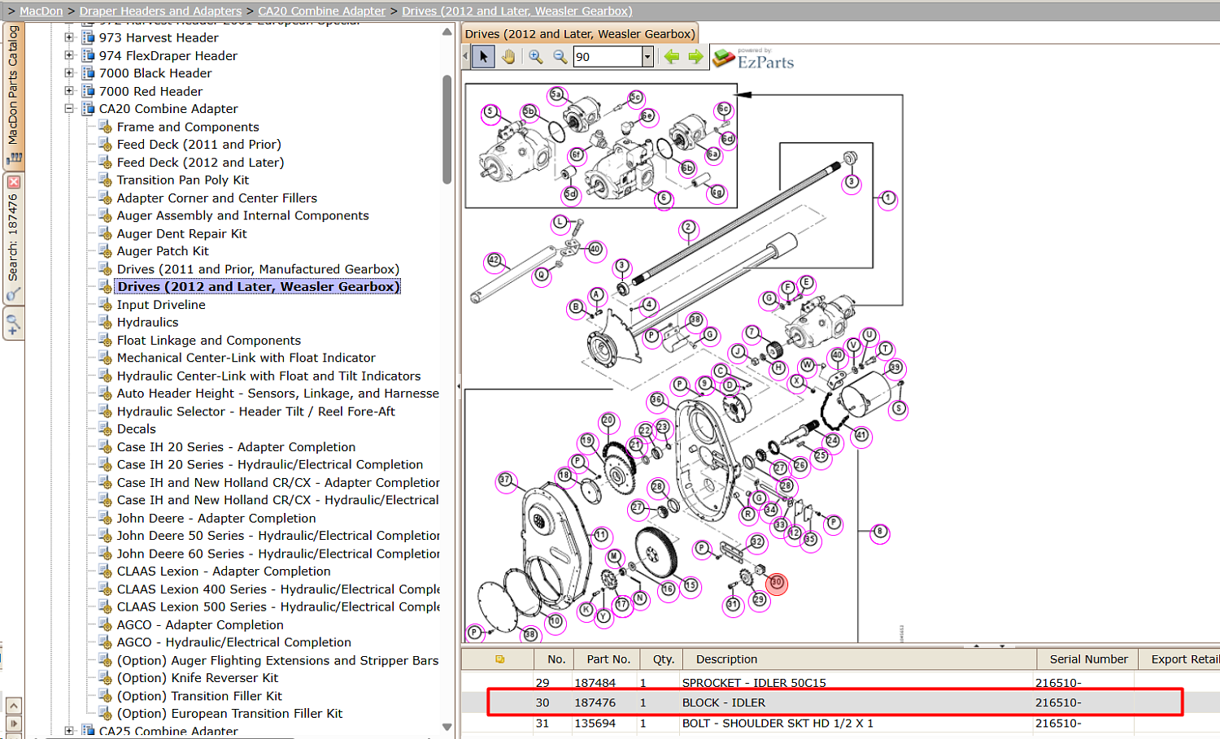Click callout 20 in the diagram
Viewport: 1220px width, 739px height.
pos(608,421)
